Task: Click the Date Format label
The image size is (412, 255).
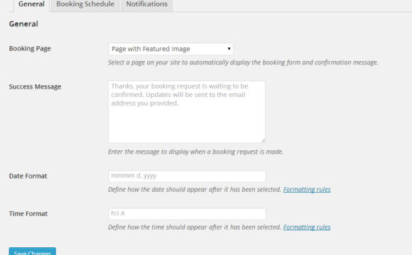Action: [x=28, y=176]
